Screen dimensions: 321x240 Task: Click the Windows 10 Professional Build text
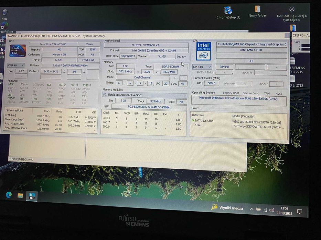tap(238, 98)
